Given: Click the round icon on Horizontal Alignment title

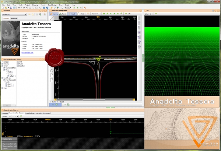Looking at the screenshot, I should [x=51, y=11].
